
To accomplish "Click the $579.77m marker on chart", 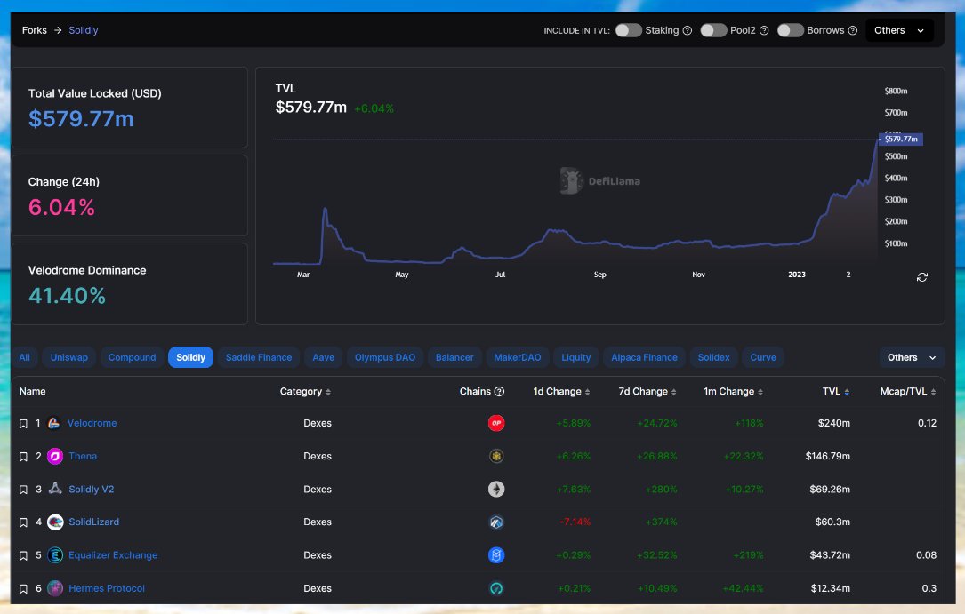I will [x=901, y=139].
